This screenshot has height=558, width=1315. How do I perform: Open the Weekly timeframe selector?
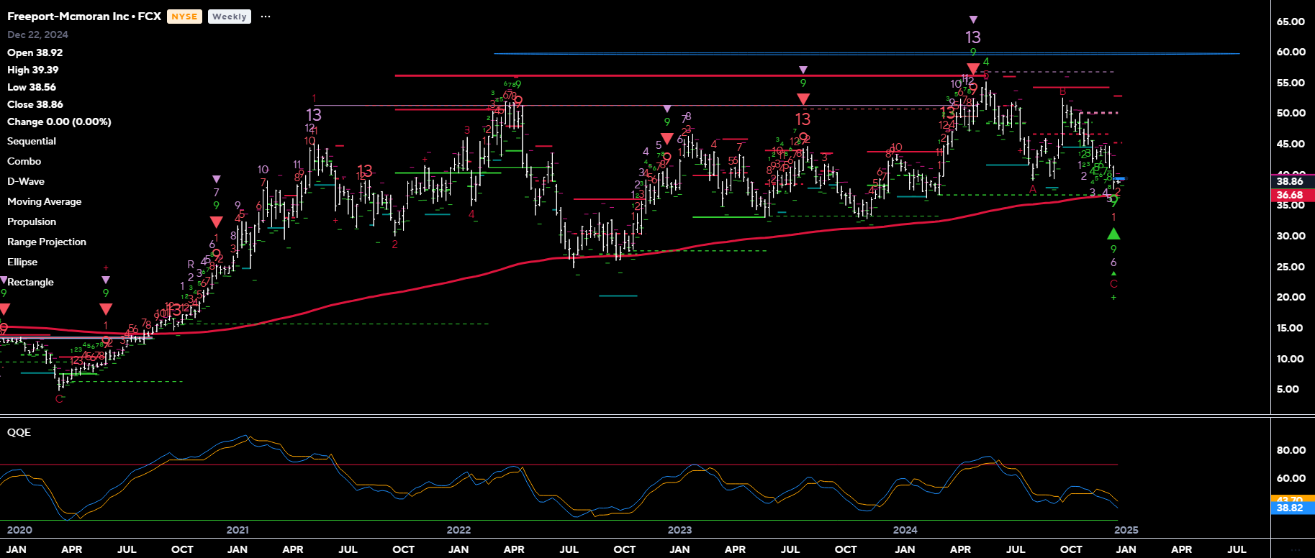(x=230, y=17)
